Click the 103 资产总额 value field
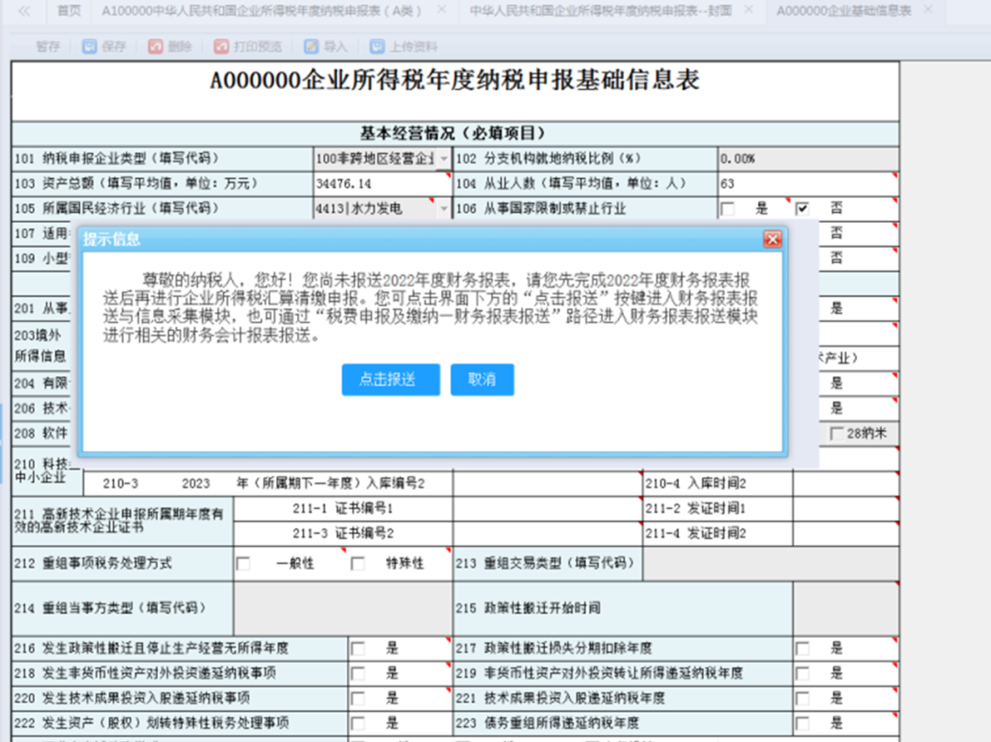This screenshot has width=991, height=742. coord(383,183)
